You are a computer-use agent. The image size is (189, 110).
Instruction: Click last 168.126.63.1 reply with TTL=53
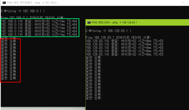point(124,54)
